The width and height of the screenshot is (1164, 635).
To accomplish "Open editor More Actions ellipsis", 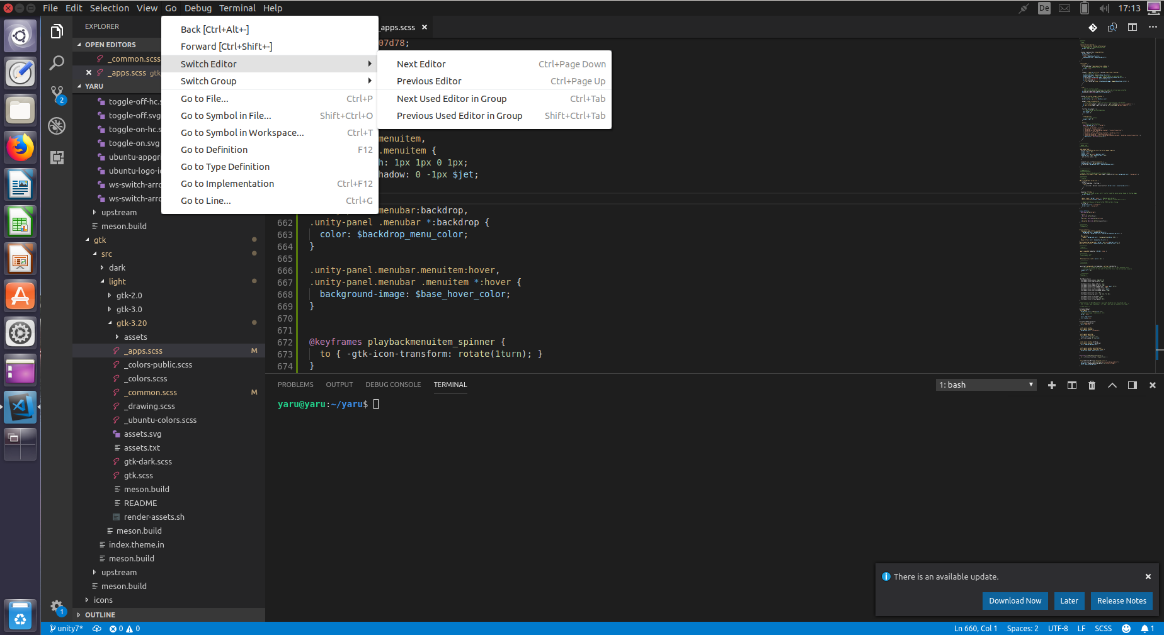I will [1153, 27].
